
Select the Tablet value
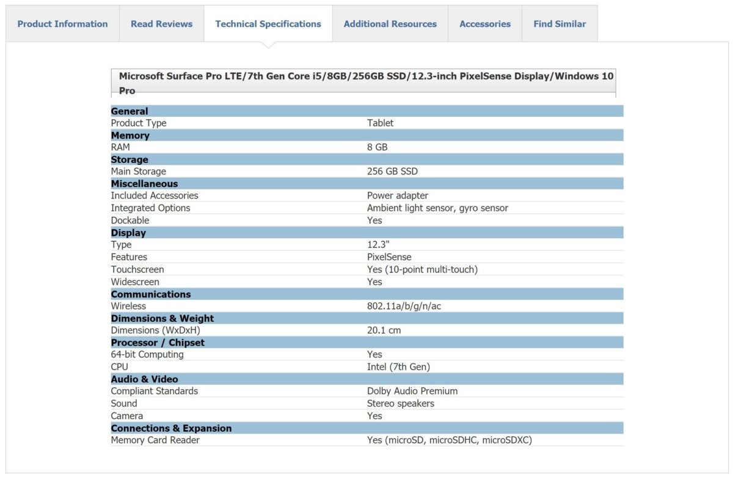(x=380, y=123)
